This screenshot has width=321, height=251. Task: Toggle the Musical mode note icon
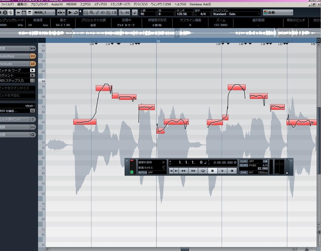click(135, 12)
